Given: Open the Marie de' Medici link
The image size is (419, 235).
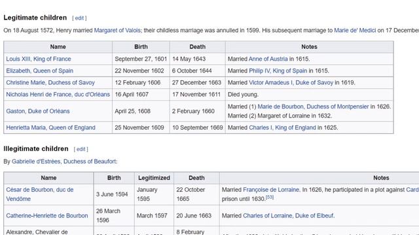Looking at the screenshot, I should click(355, 31).
